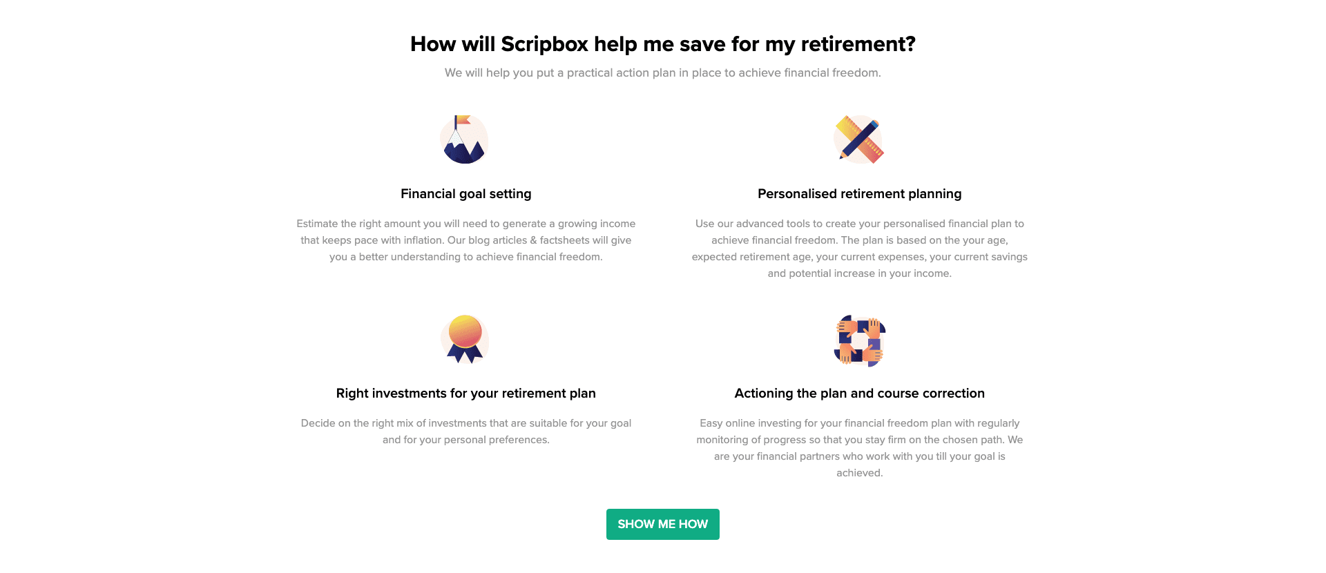1326x573 pixels.
Task: Click the paragraph about estimating the right amount
Action: [x=466, y=240]
